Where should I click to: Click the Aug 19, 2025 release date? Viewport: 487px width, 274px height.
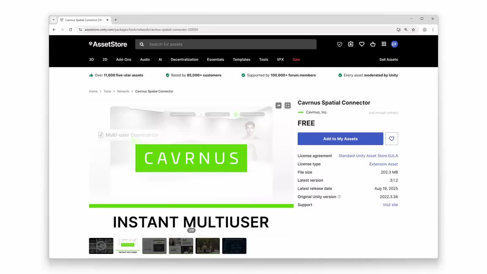[x=386, y=189]
